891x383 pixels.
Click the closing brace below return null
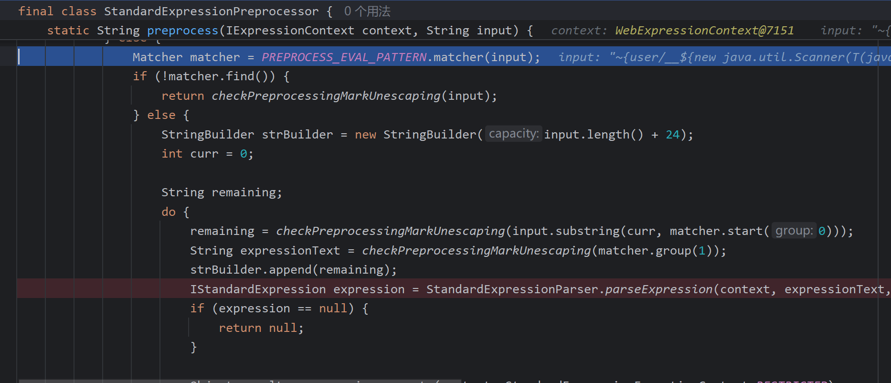(x=193, y=347)
